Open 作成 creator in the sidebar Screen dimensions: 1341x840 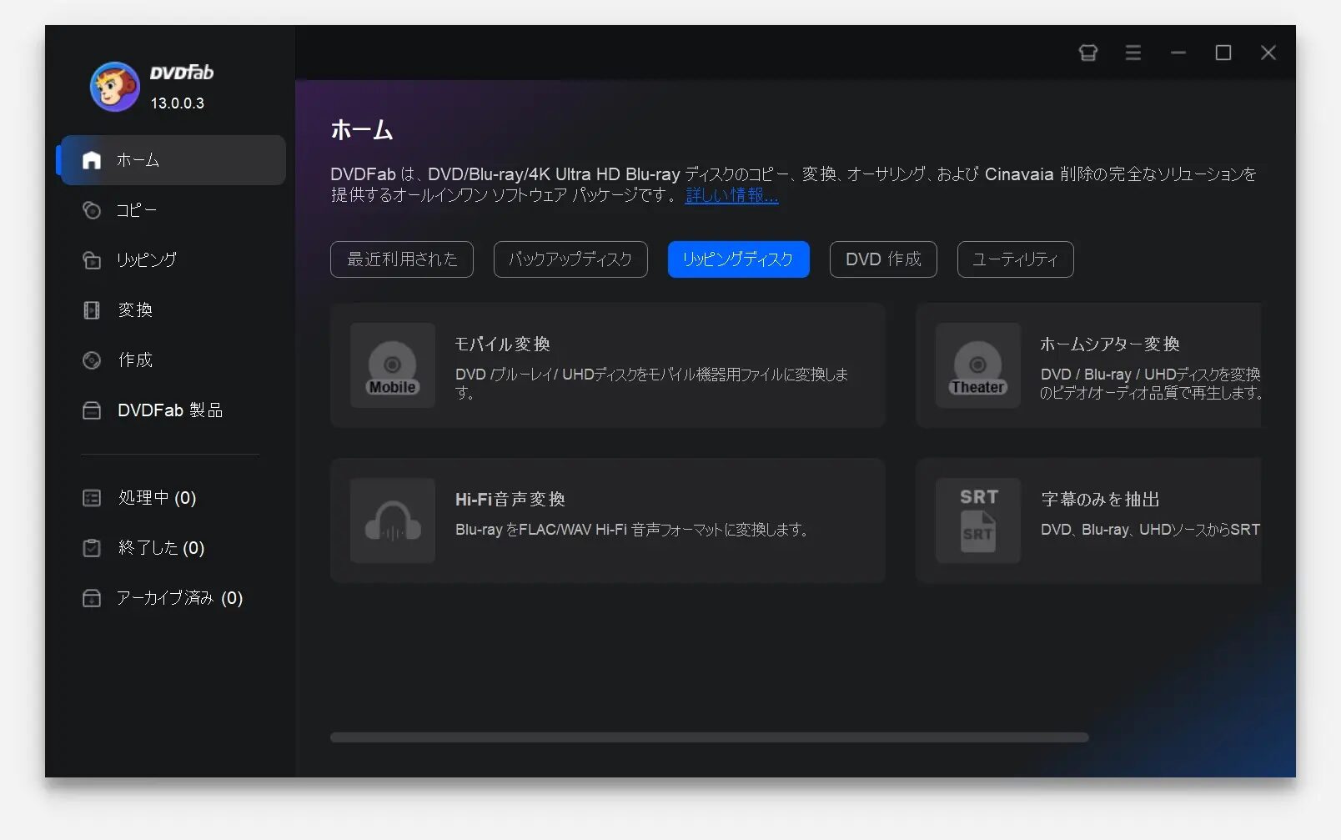(135, 360)
